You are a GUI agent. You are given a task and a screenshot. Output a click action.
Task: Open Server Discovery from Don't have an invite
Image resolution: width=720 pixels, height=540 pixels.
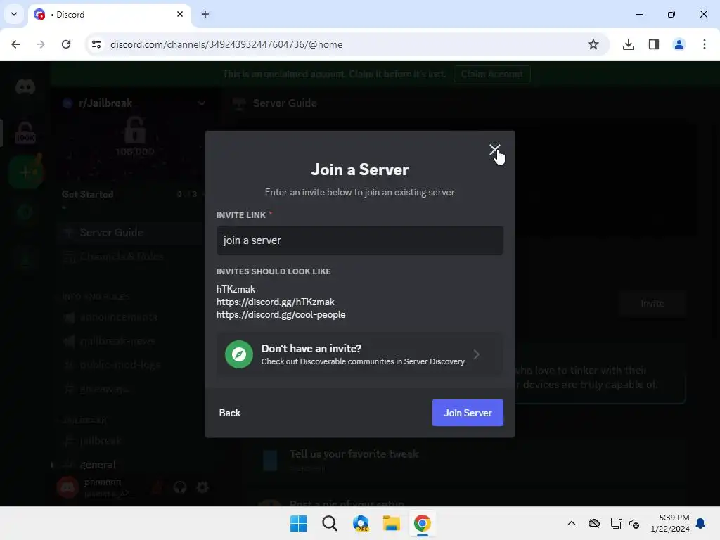[359, 354]
